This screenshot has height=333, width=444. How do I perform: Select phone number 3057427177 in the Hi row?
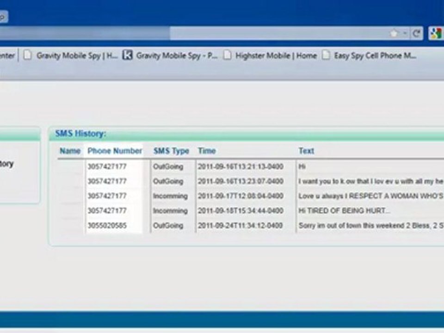pyautogui.click(x=107, y=166)
